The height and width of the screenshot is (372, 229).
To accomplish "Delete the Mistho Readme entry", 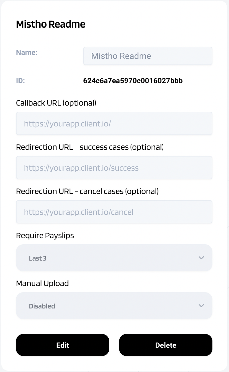I will pos(166,345).
